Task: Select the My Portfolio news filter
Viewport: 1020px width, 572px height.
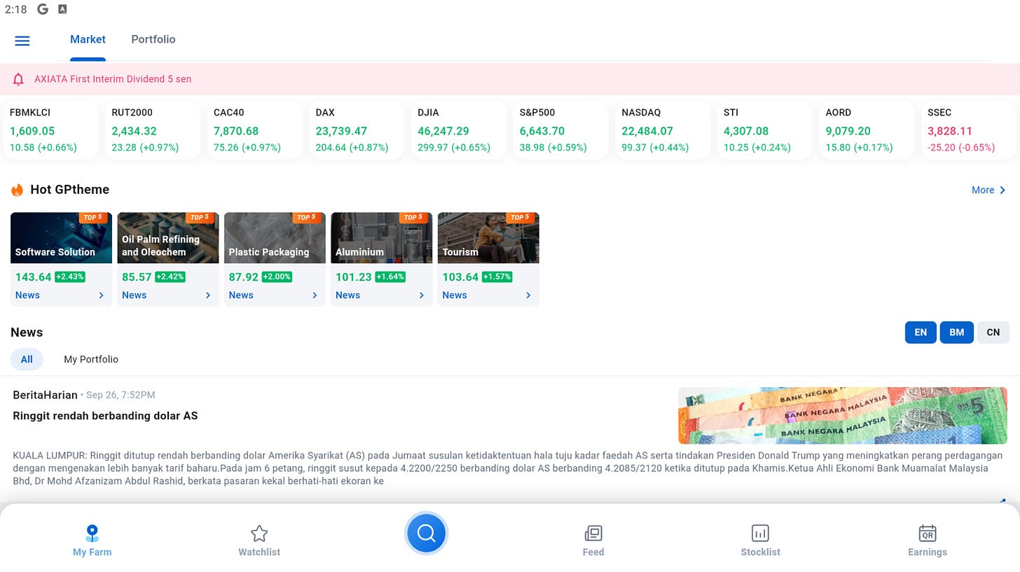Action: 91,359
